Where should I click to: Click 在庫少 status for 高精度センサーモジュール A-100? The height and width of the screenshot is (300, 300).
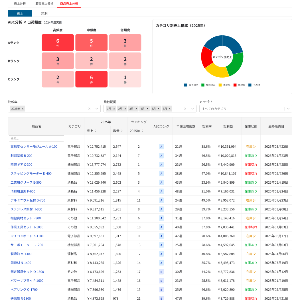click(x=251, y=147)
